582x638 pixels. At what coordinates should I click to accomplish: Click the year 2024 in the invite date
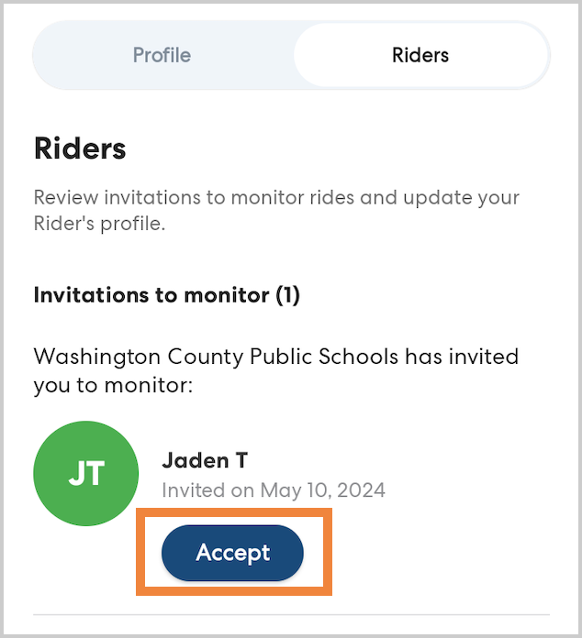click(x=363, y=489)
